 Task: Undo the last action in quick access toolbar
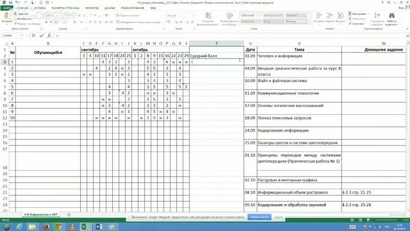point(17,3)
